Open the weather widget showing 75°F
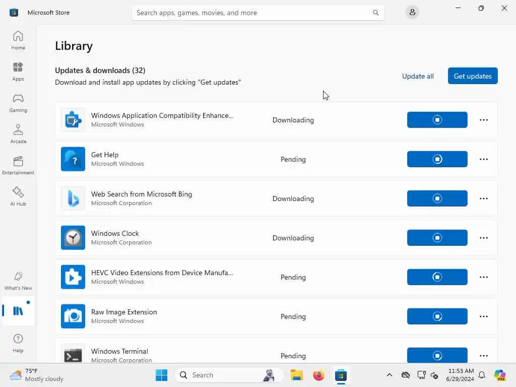 pos(36,375)
